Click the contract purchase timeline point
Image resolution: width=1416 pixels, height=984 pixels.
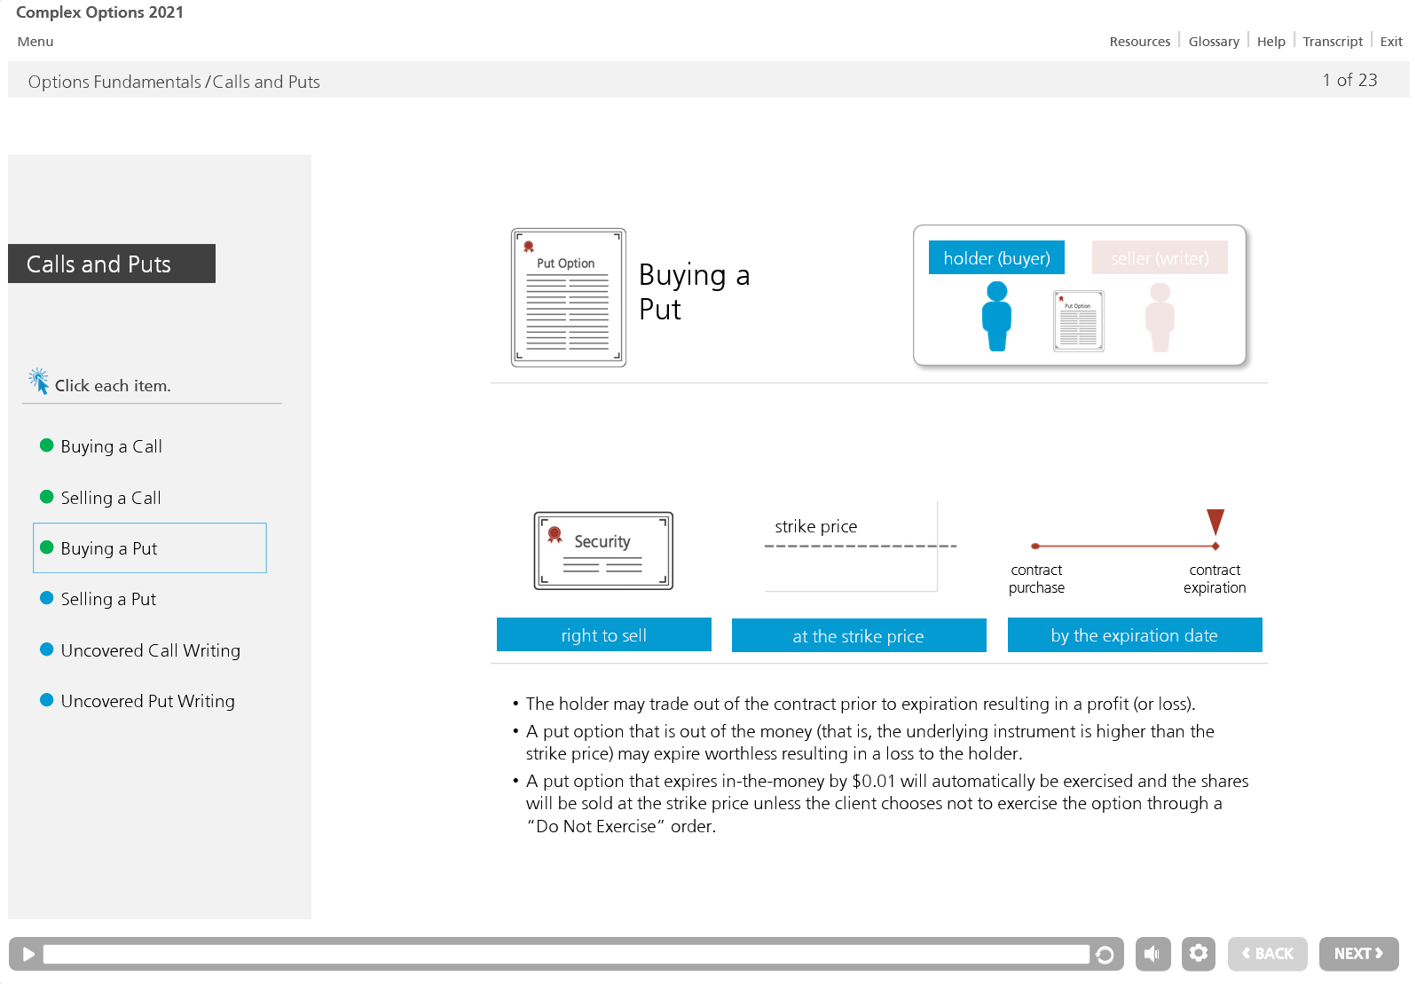coord(1035,547)
